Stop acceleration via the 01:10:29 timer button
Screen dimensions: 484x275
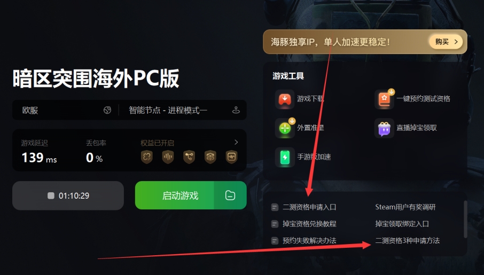point(68,195)
